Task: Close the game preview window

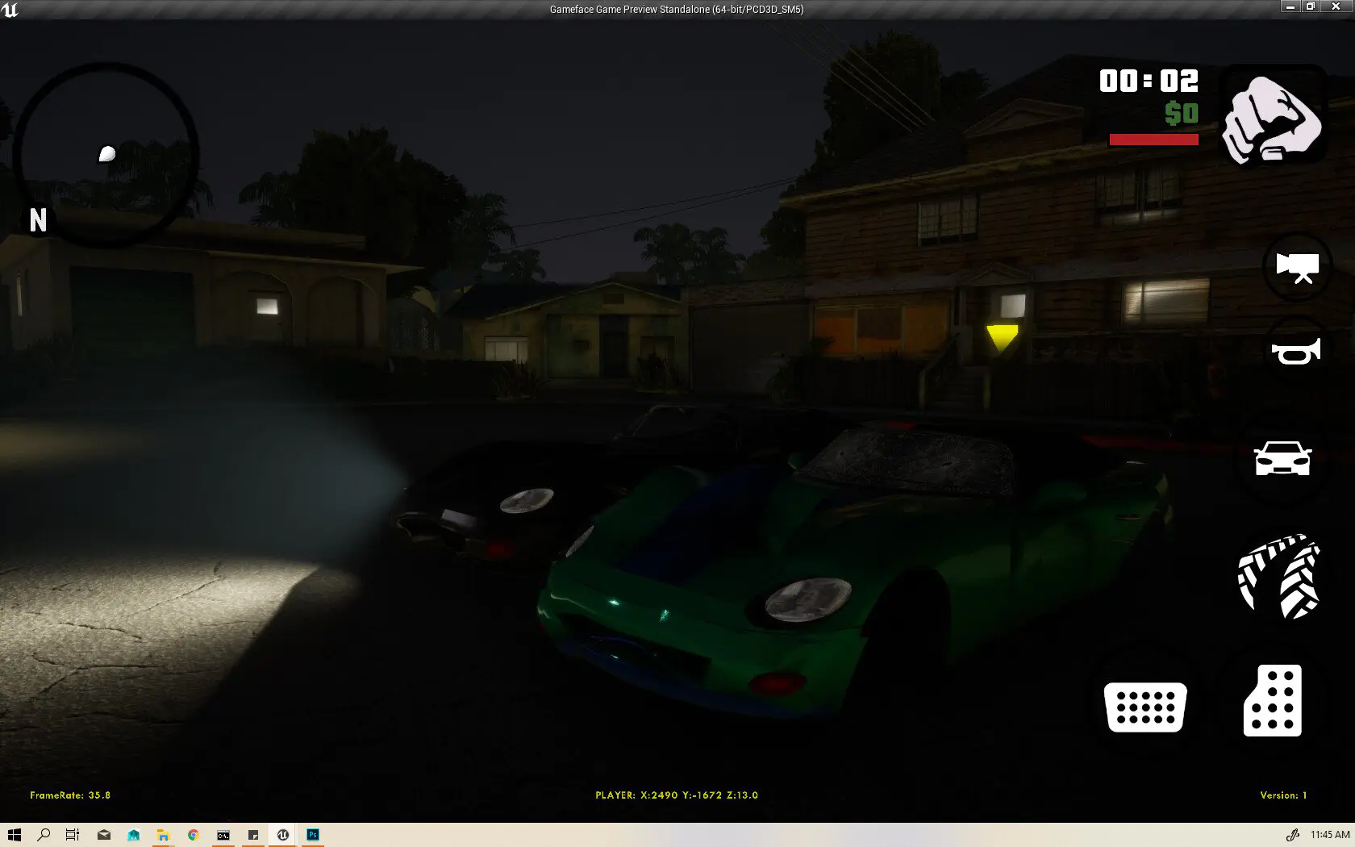Action: [1336, 6]
